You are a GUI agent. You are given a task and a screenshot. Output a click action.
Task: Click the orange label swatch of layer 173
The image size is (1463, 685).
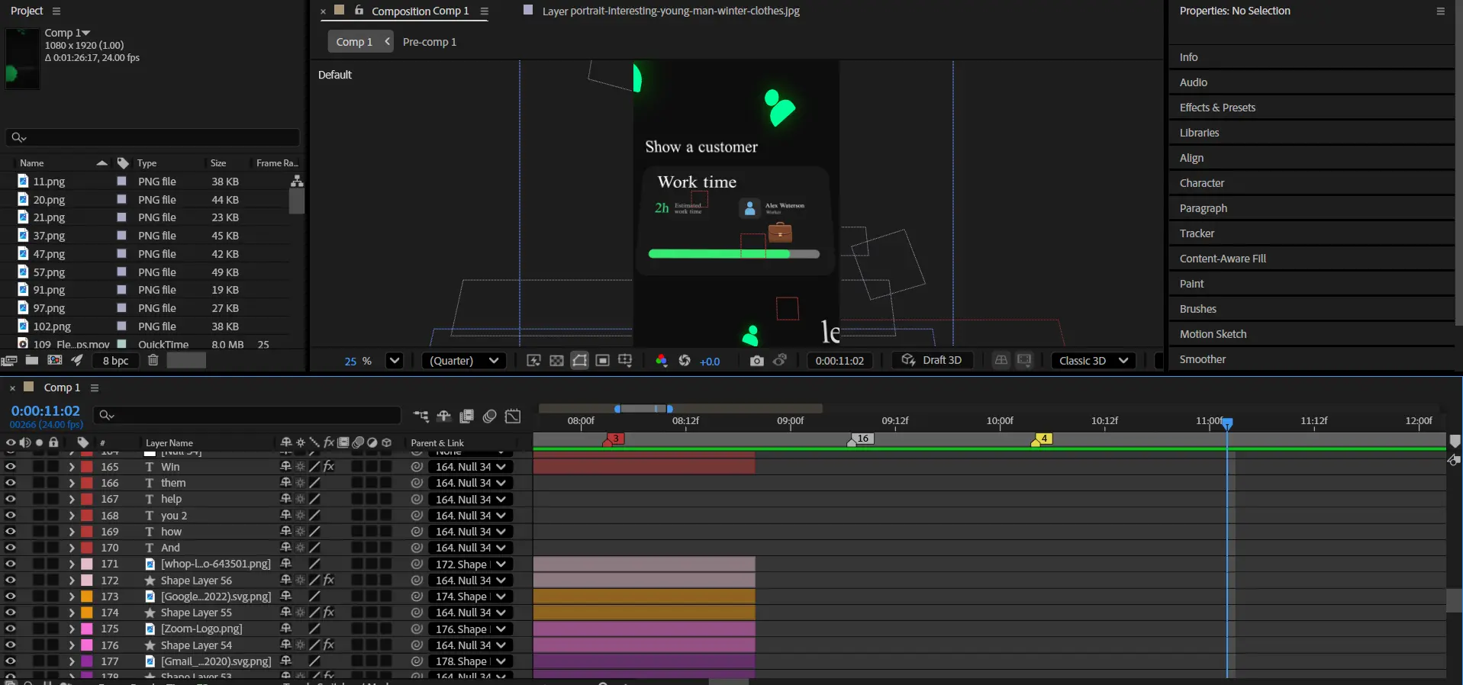pyautogui.click(x=87, y=597)
